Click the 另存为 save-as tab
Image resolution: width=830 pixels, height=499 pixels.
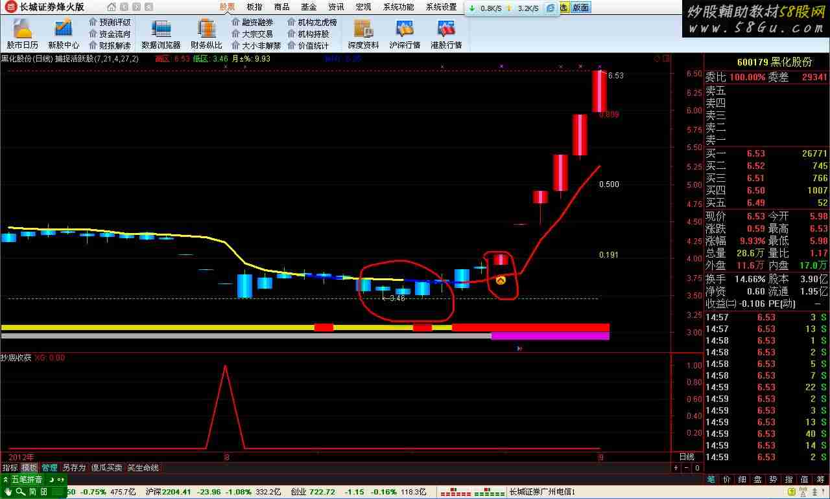[x=74, y=467]
